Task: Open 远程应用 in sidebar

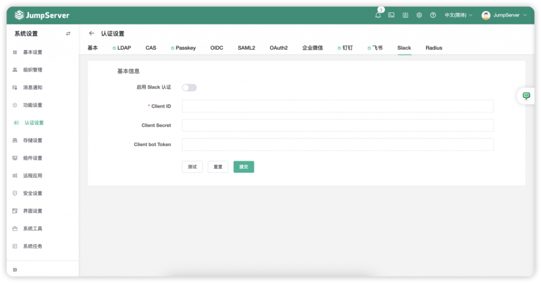Action: tap(33, 175)
